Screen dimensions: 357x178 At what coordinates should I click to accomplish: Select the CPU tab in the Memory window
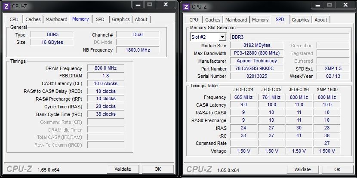14,19
